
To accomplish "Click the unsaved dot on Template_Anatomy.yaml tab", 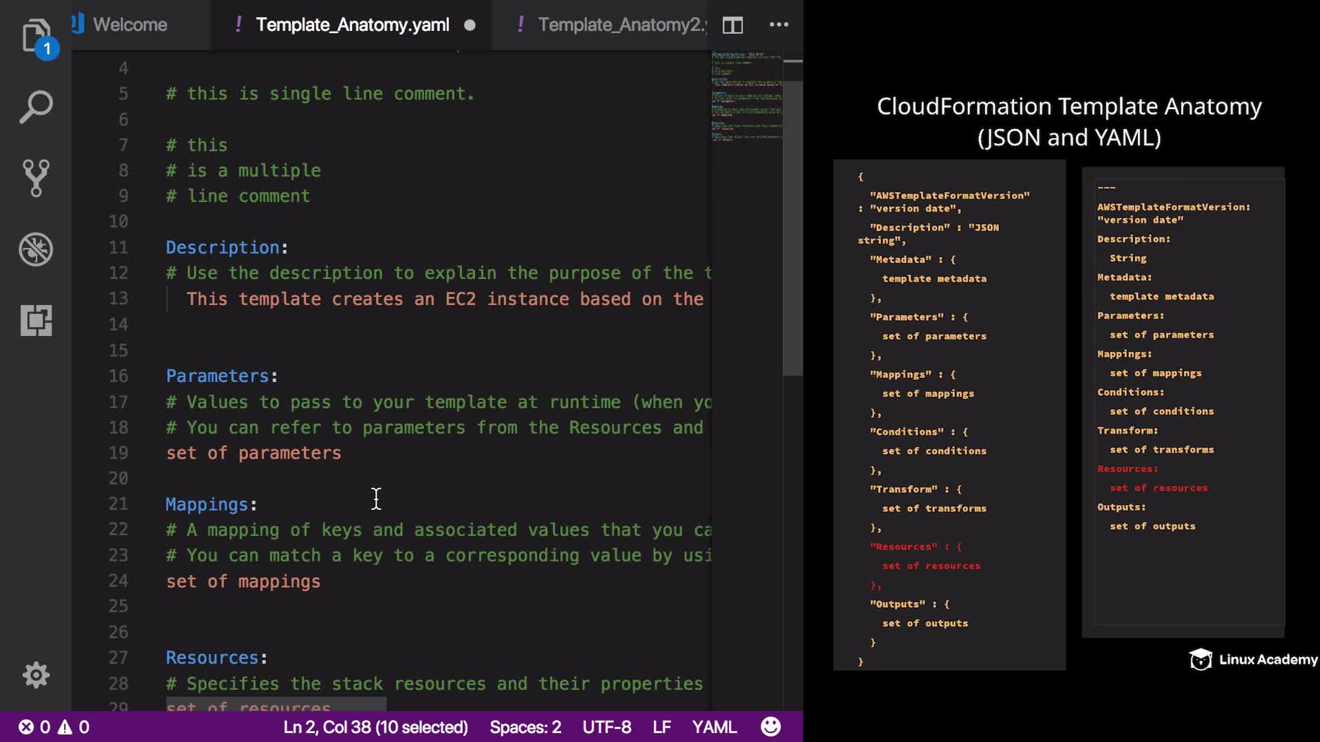I will coord(470,25).
